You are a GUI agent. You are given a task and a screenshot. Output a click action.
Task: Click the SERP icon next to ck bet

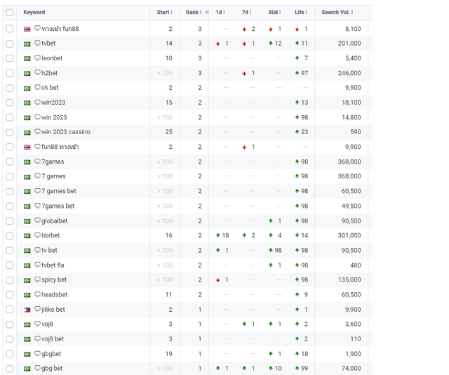37,87
